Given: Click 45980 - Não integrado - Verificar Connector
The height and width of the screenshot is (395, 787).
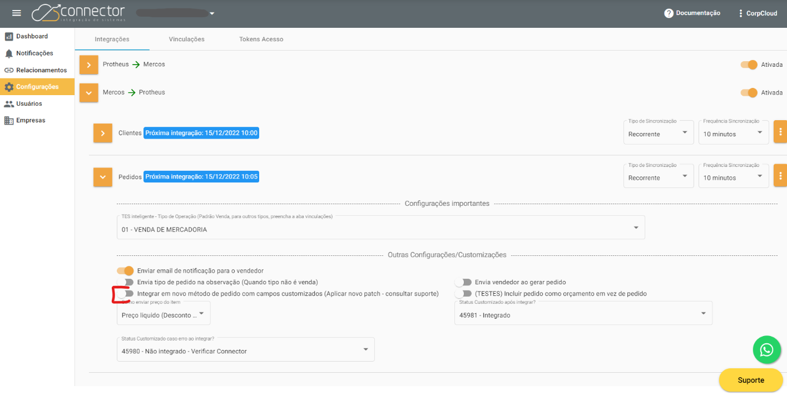Looking at the screenshot, I should [184, 351].
